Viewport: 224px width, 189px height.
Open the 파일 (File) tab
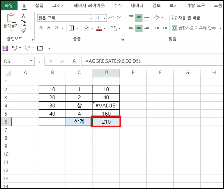(9, 6)
